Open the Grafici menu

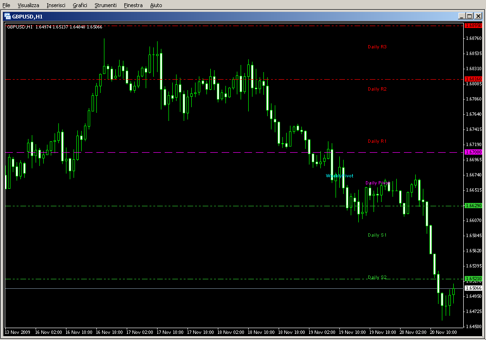[x=80, y=5]
